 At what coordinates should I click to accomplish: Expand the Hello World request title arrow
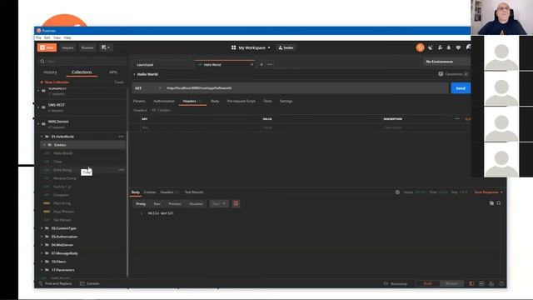134,74
